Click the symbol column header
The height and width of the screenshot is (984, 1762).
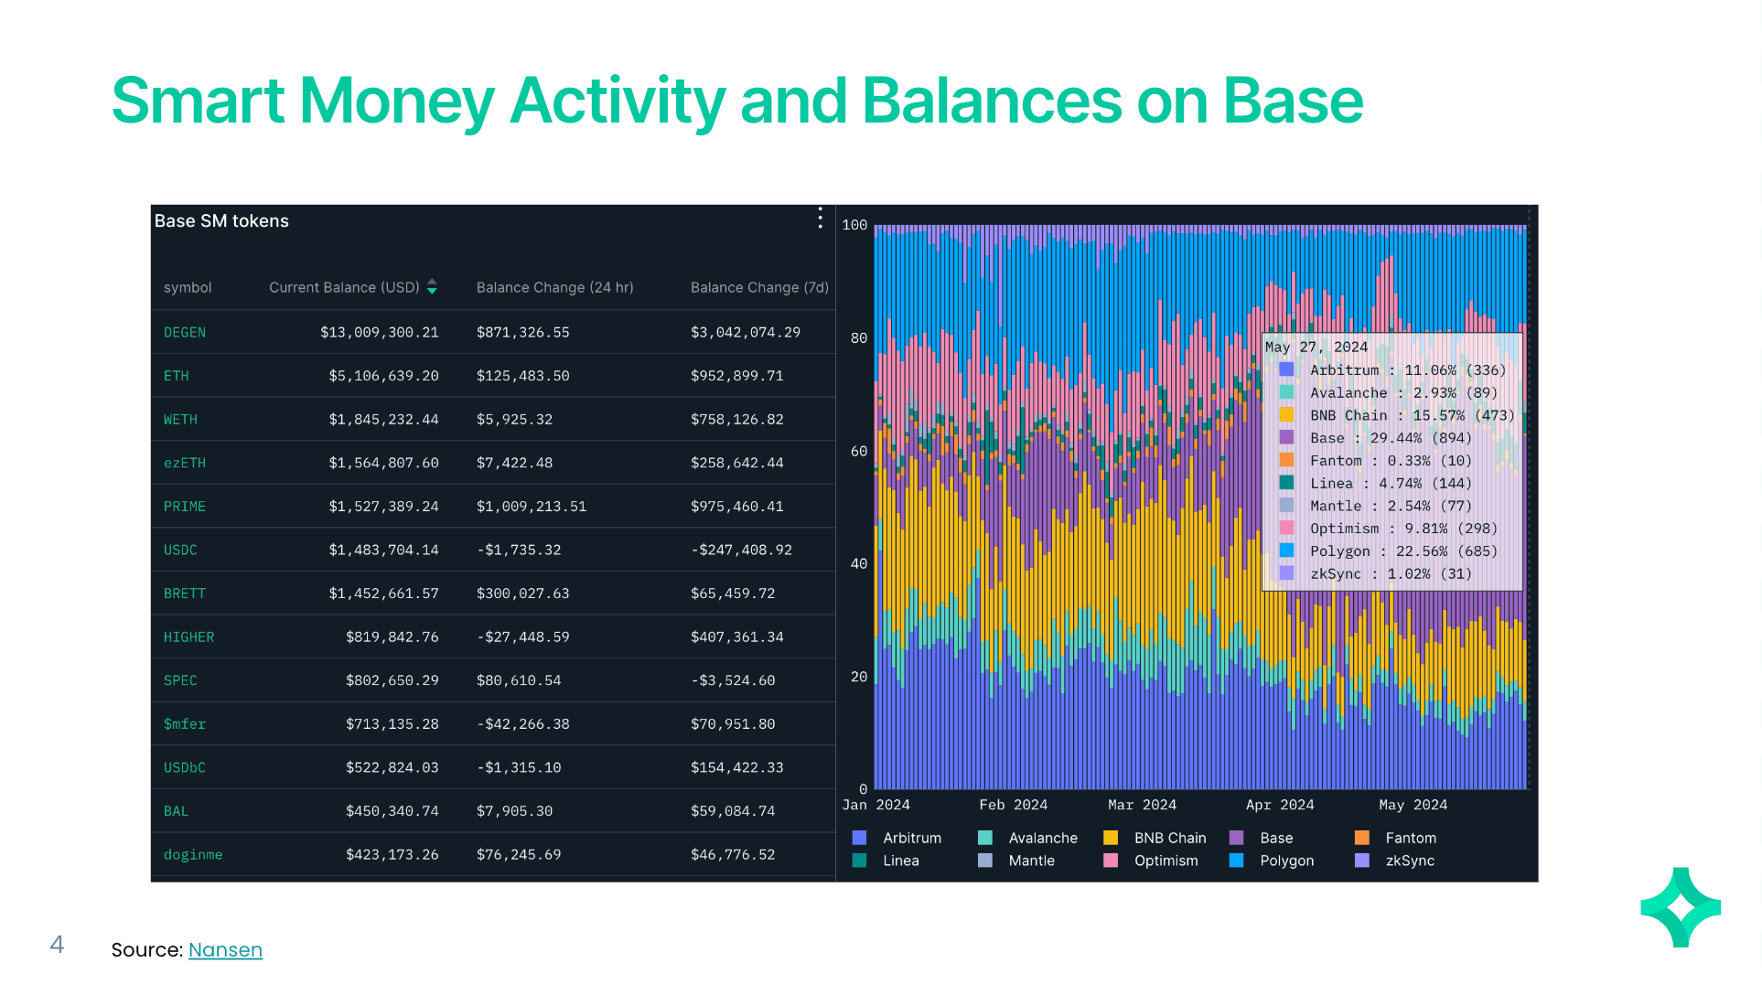pyautogui.click(x=188, y=287)
